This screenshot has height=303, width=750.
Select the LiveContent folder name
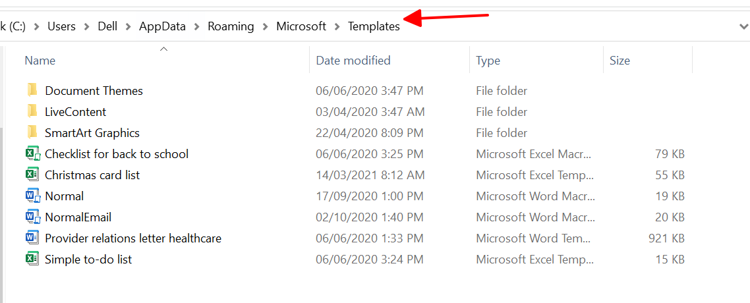coord(76,111)
